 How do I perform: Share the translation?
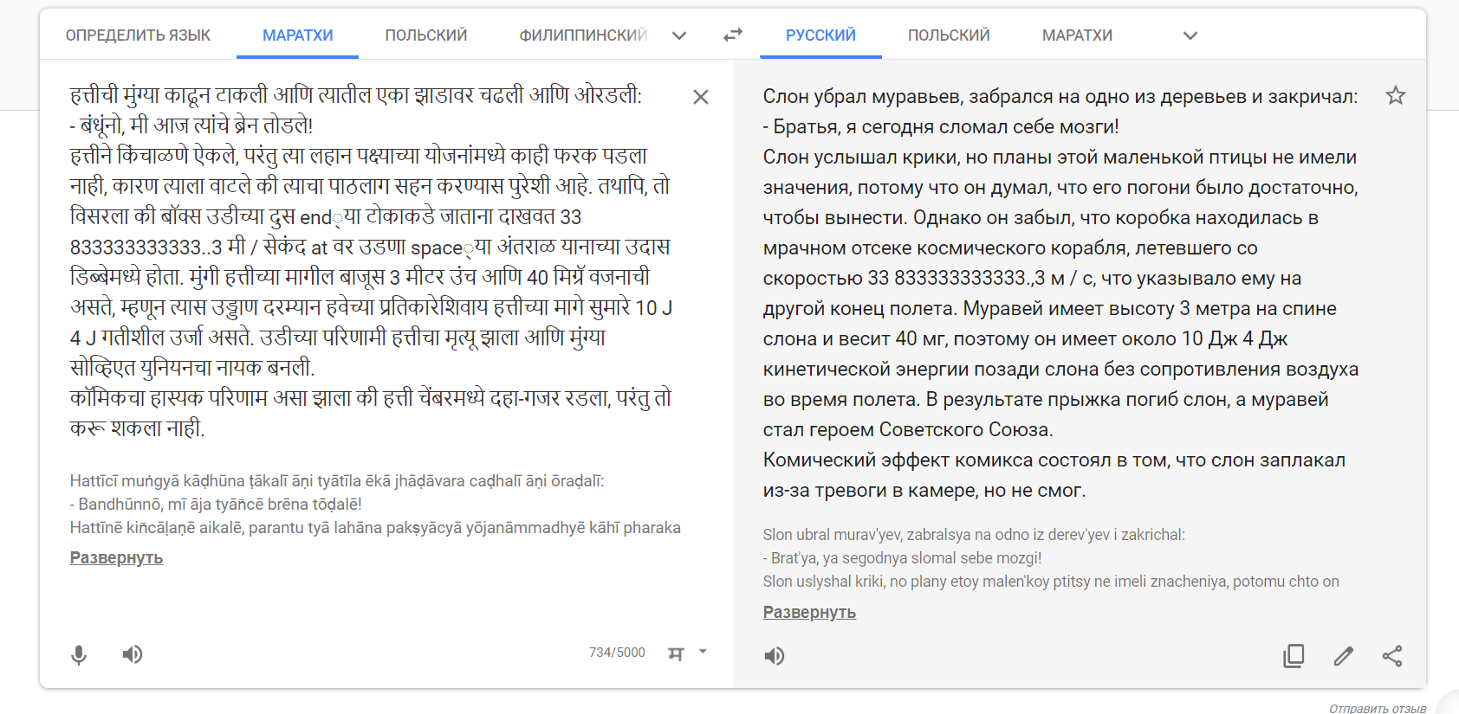click(1392, 656)
